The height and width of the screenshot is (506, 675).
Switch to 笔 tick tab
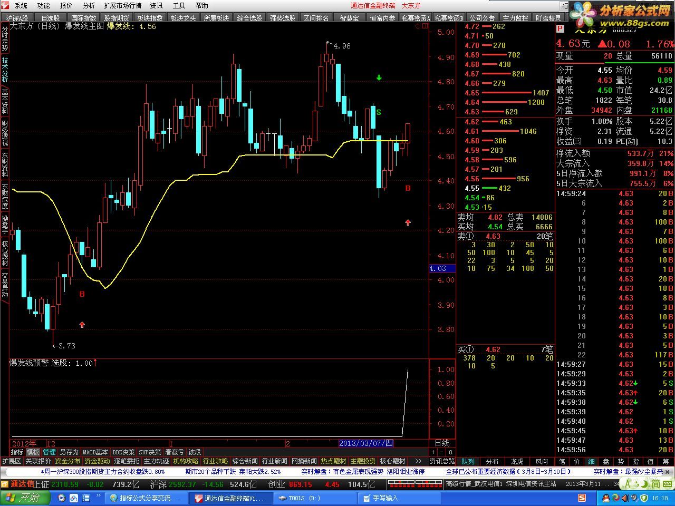click(x=562, y=461)
